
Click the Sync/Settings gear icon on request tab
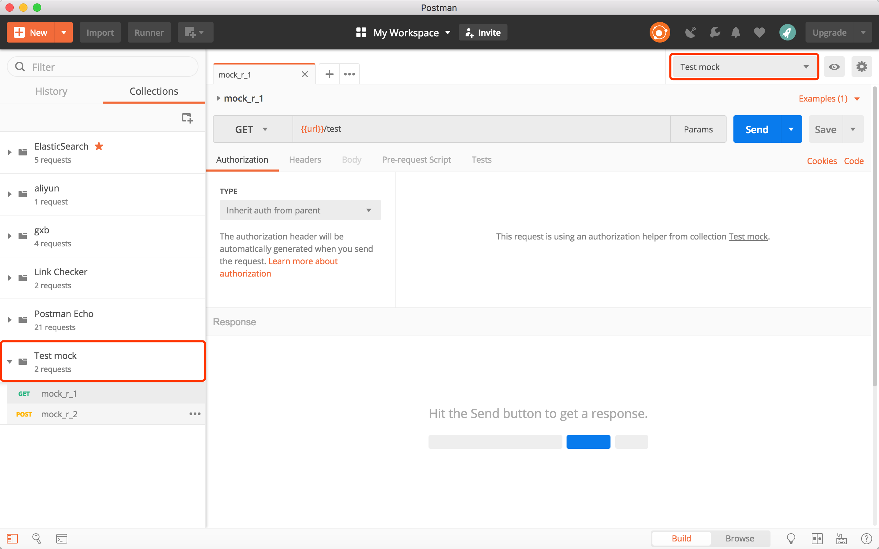(x=862, y=67)
